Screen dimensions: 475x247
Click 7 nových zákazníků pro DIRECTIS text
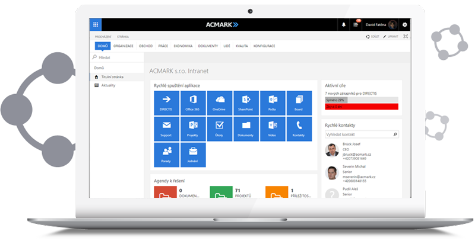pyautogui.click(x=351, y=94)
